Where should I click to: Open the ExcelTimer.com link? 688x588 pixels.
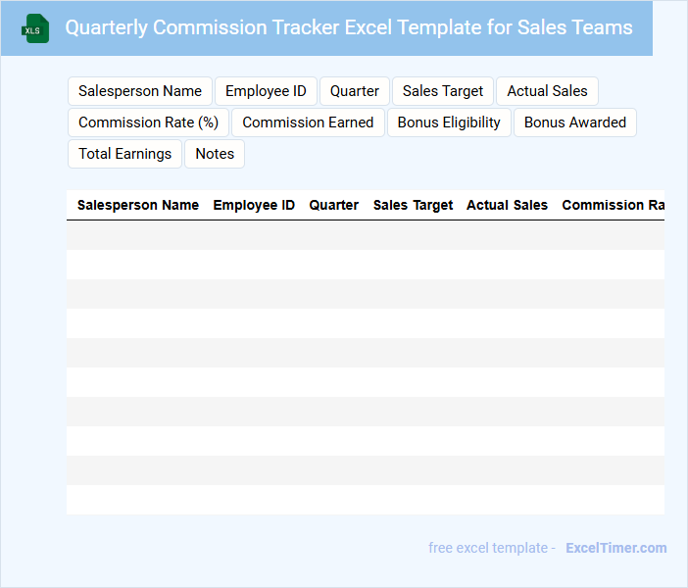tap(615, 548)
